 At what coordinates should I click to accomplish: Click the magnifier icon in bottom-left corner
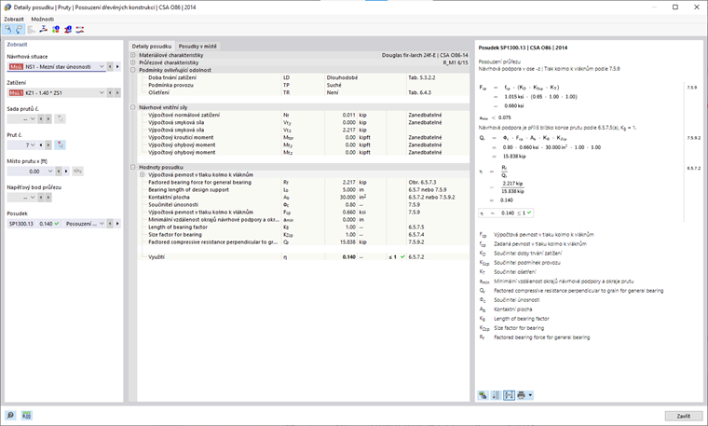(x=10, y=415)
